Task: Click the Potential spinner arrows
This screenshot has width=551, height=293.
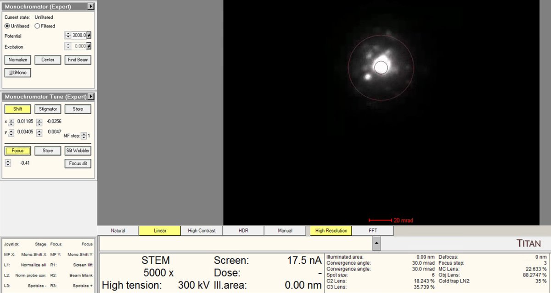Action: point(68,35)
